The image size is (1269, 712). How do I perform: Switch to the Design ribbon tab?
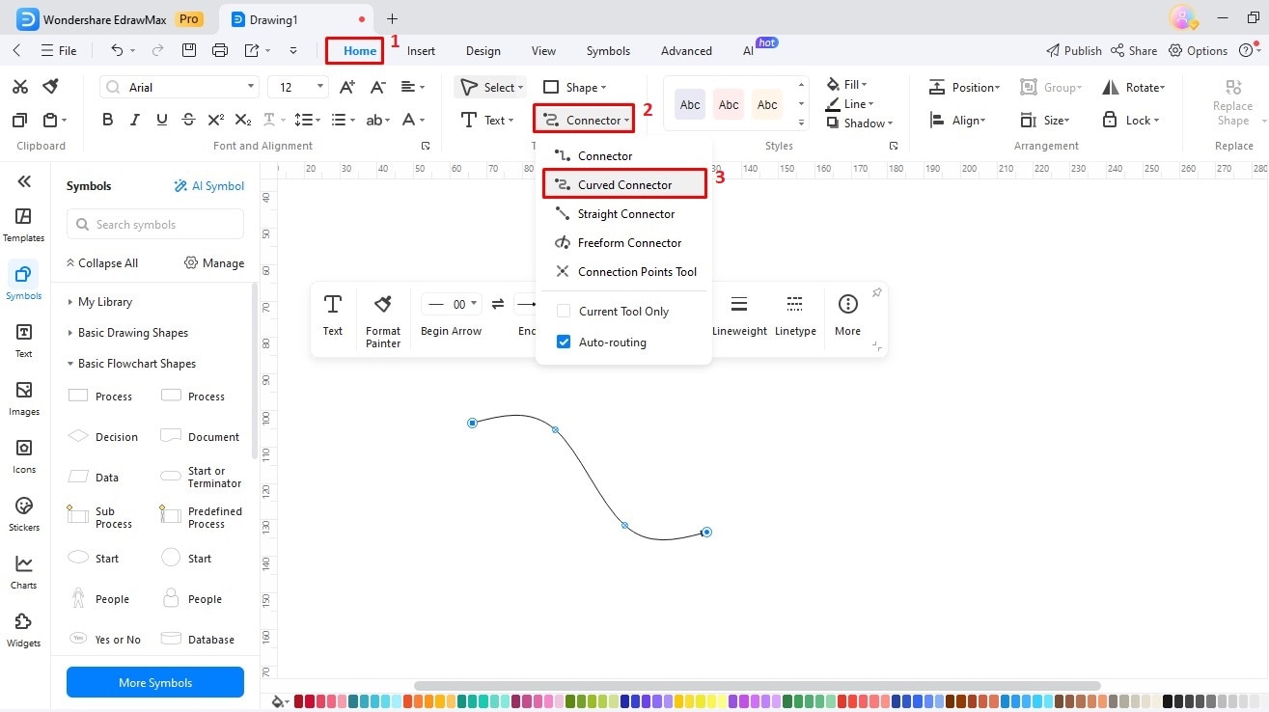tap(483, 51)
